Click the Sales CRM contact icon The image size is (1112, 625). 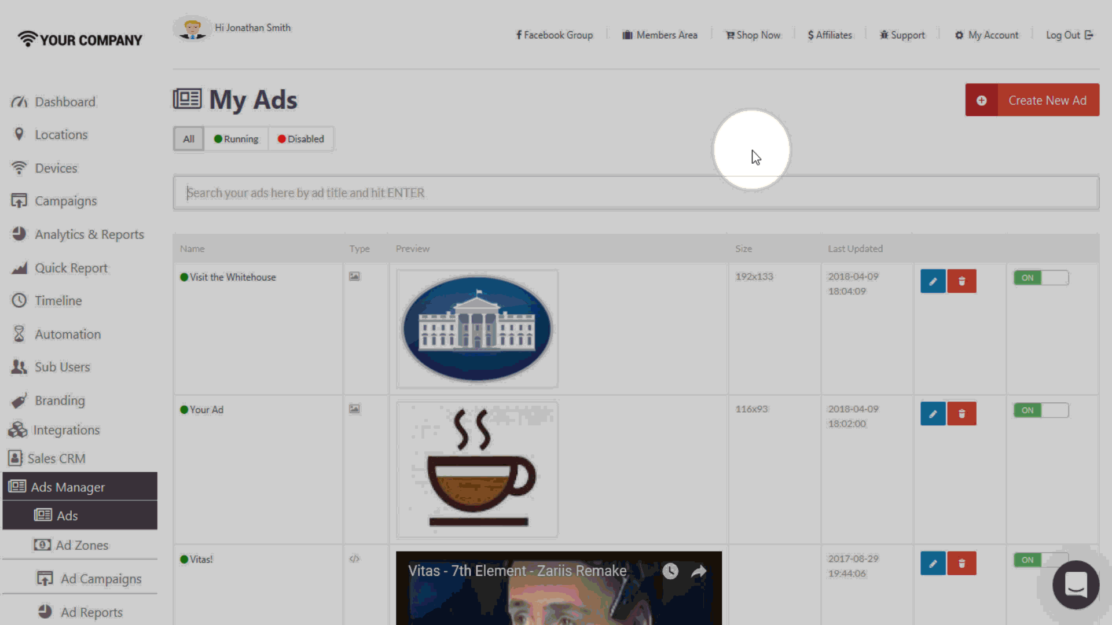click(x=15, y=458)
